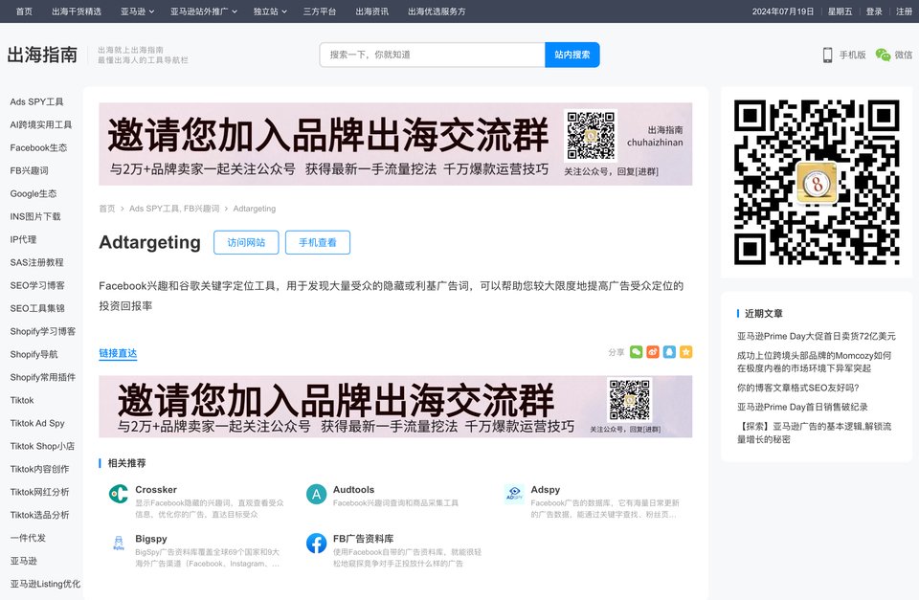The image size is (919, 600).
Task: Open the Bigspy logo icon
Action: click(119, 544)
